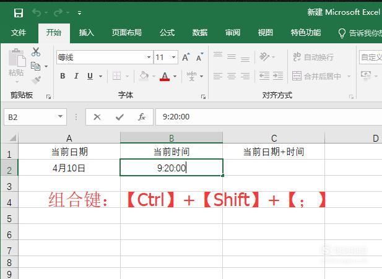Click the Decrease Font Size icon
This screenshot has height=279, width=382.
click(x=199, y=57)
